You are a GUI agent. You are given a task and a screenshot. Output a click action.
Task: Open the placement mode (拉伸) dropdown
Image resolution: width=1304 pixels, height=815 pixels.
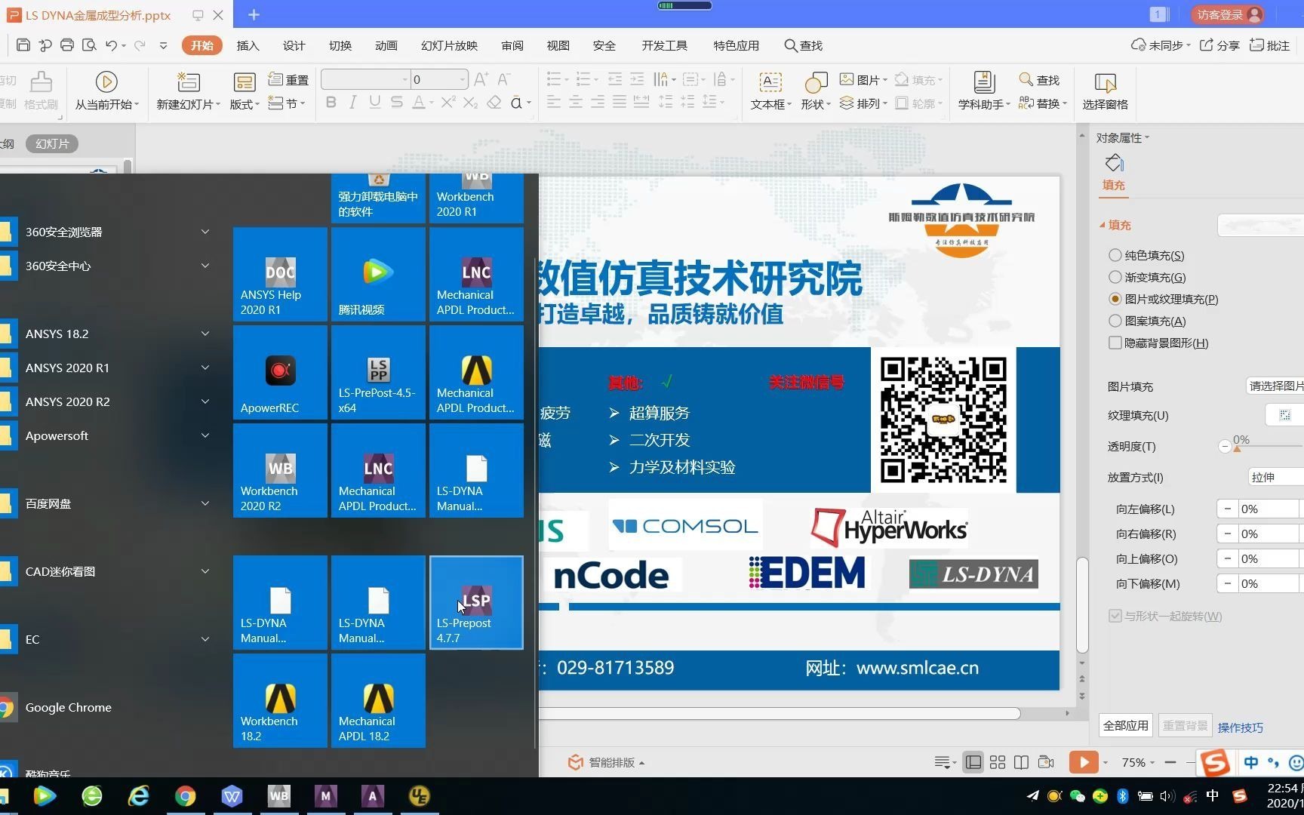pos(1275,477)
